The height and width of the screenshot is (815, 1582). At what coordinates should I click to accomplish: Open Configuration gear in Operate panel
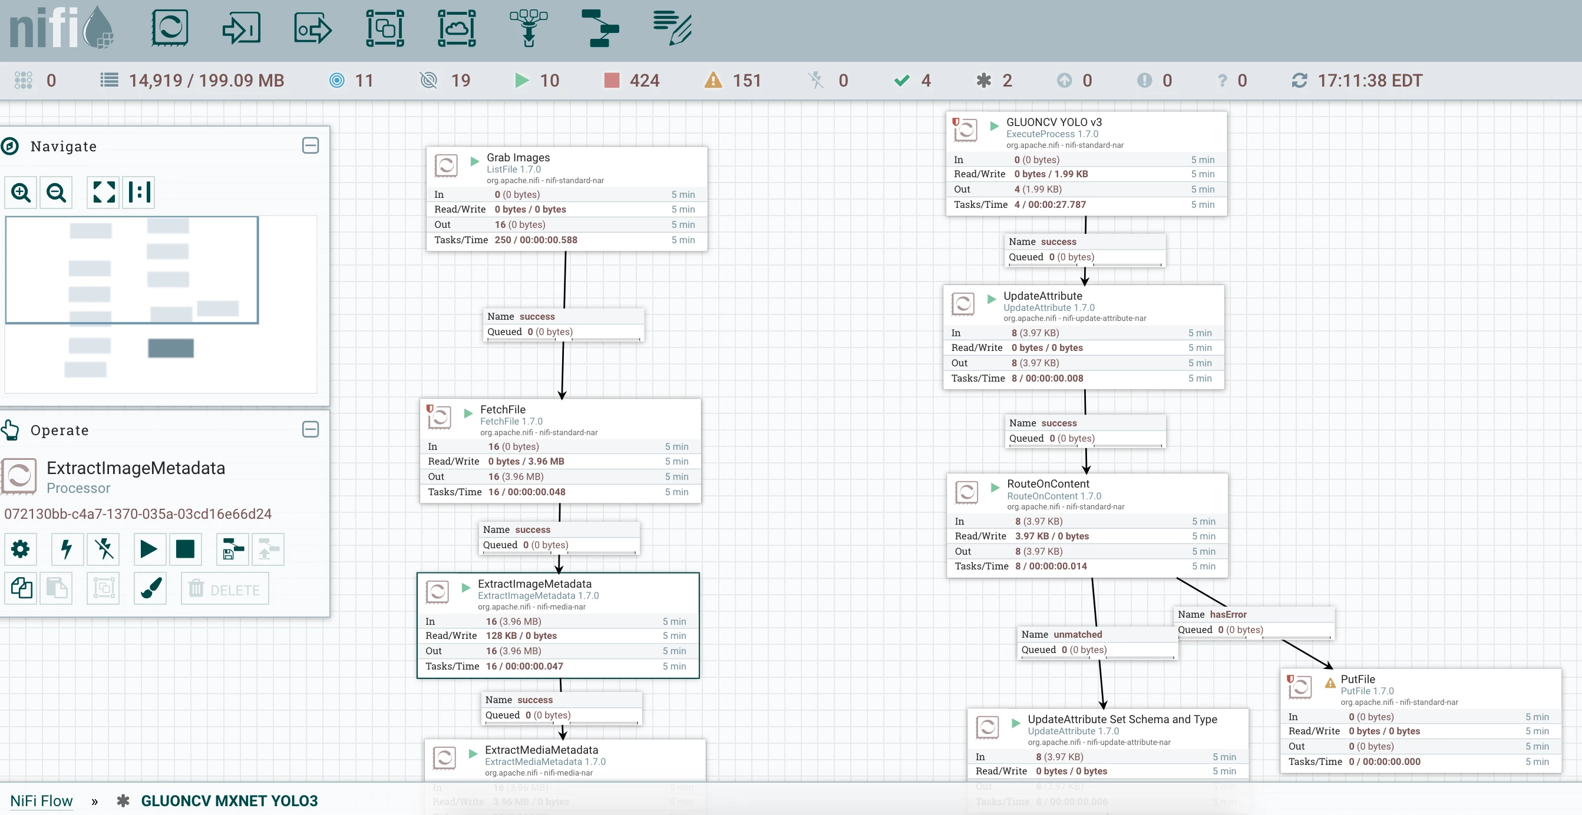pos(21,549)
